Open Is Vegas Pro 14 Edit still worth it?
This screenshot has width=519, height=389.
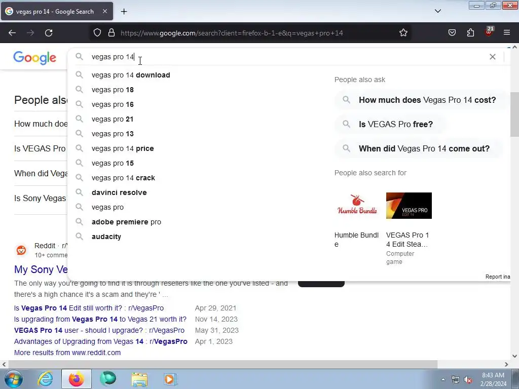tap(89, 308)
